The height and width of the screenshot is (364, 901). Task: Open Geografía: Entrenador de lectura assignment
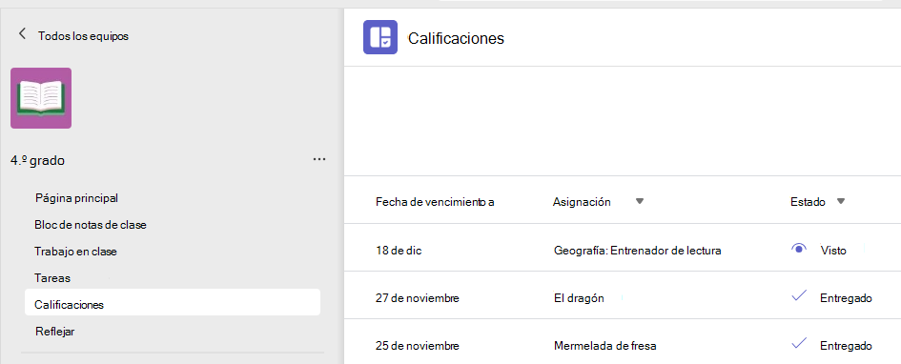coord(637,251)
